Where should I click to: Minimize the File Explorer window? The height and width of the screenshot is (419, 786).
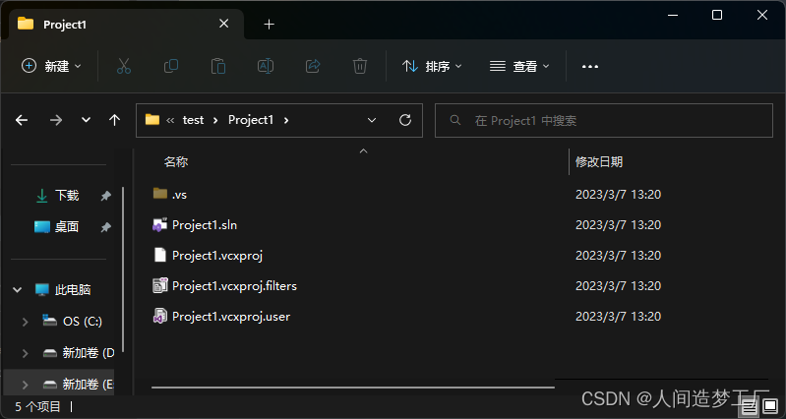click(x=673, y=15)
